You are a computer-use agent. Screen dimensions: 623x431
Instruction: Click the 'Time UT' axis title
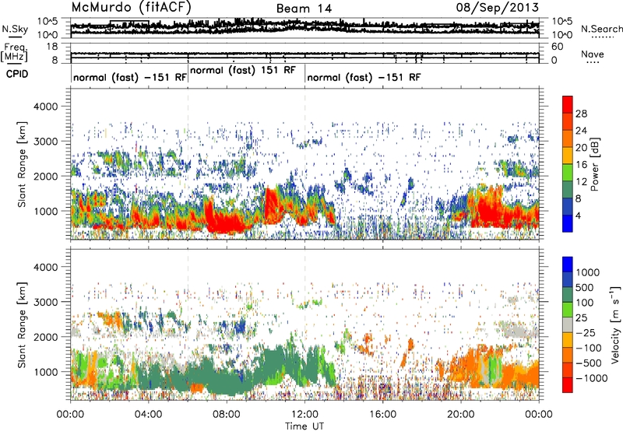tap(304, 426)
